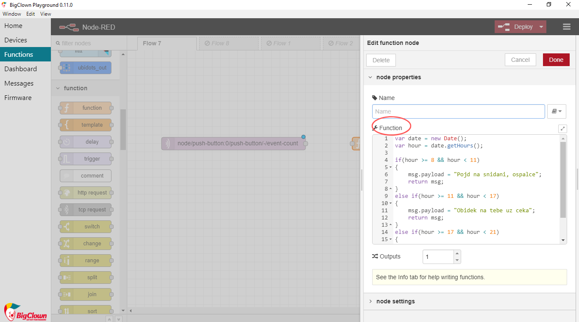Click the Deploy button

(x=516, y=27)
